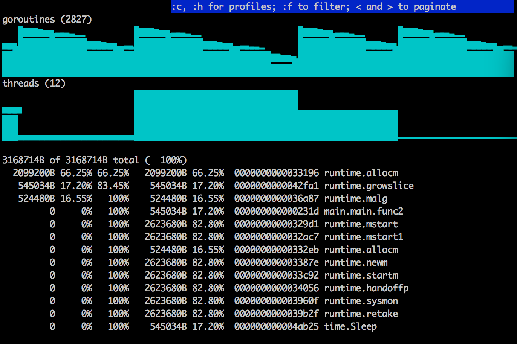Click "runtime.handoffp" function name
The height and width of the screenshot is (344, 517).
[366, 288]
